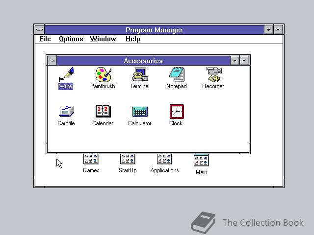
Task: Click the "Applications" group label
Action: (165, 170)
